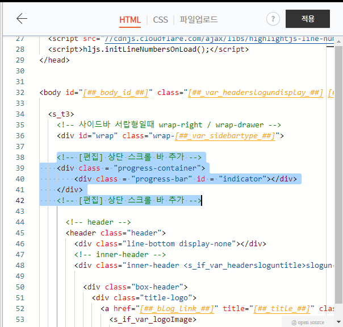Click "line-bottom display-none" string

(179, 244)
